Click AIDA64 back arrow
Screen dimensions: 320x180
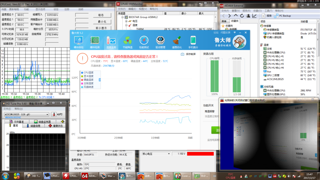pyautogui.click(x=224, y=16)
